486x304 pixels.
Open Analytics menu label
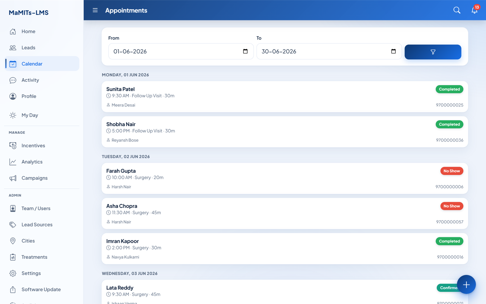click(32, 162)
